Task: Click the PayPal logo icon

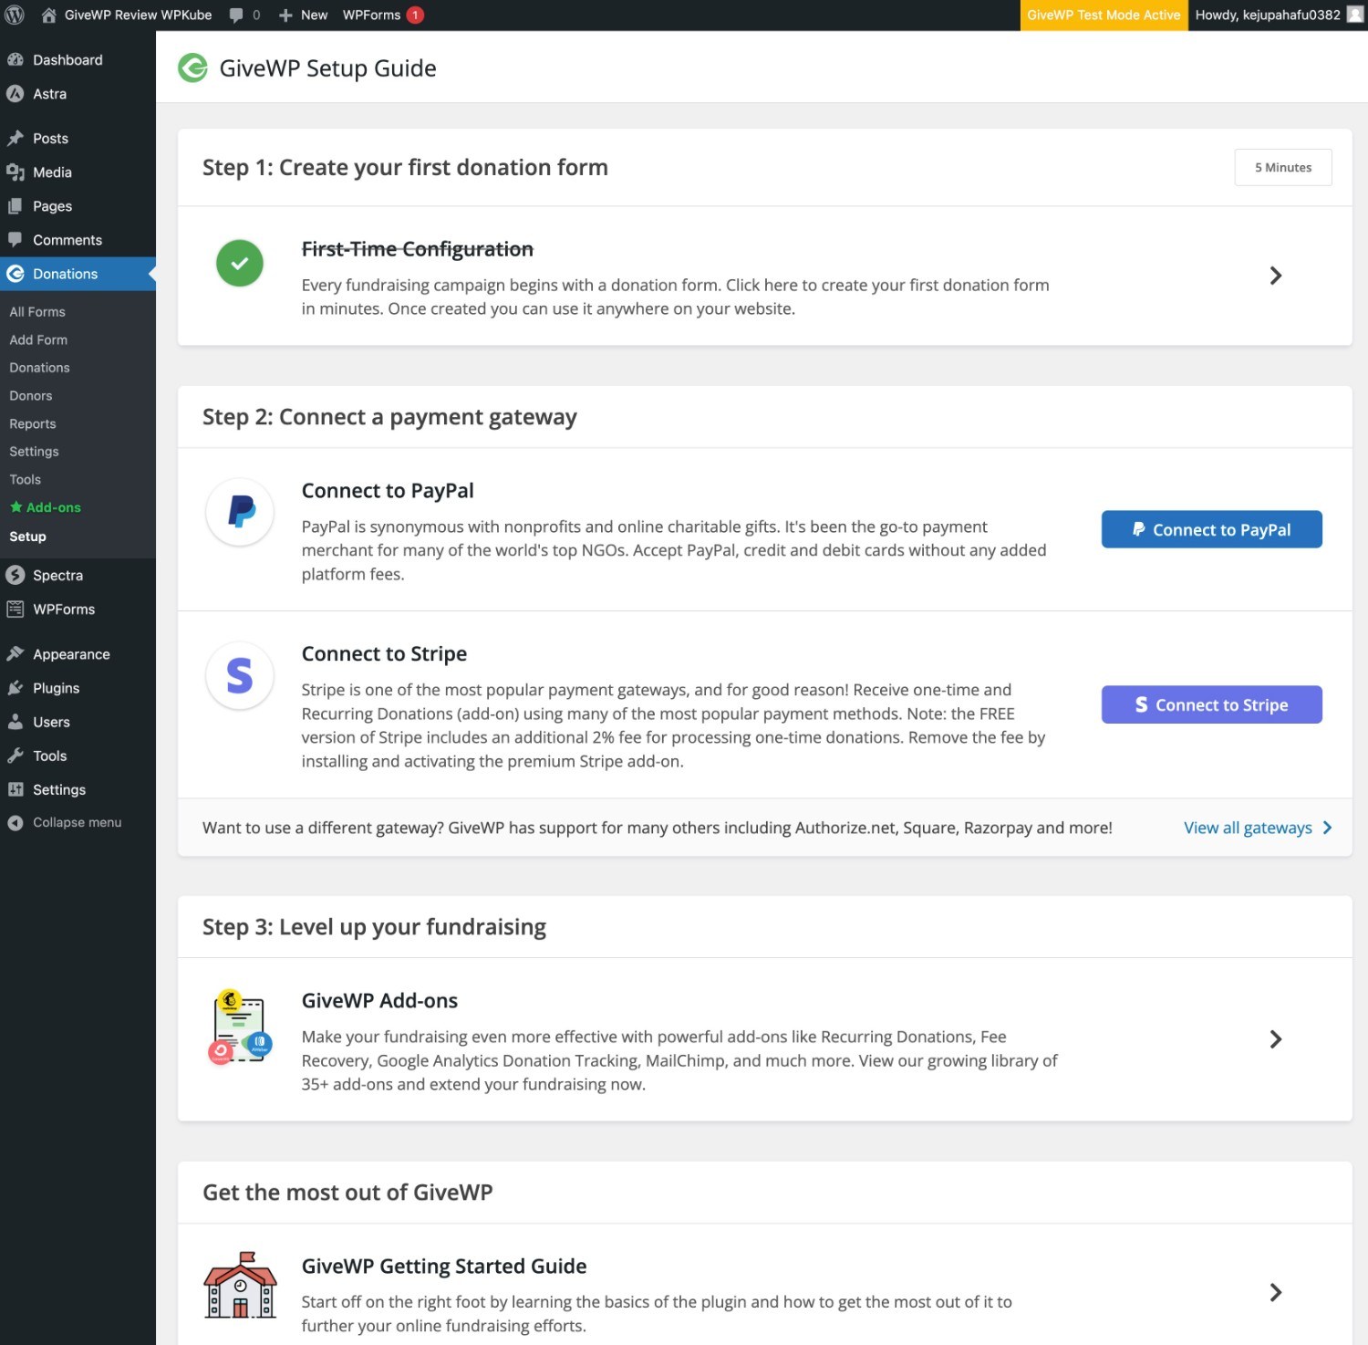Action: coord(240,512)
